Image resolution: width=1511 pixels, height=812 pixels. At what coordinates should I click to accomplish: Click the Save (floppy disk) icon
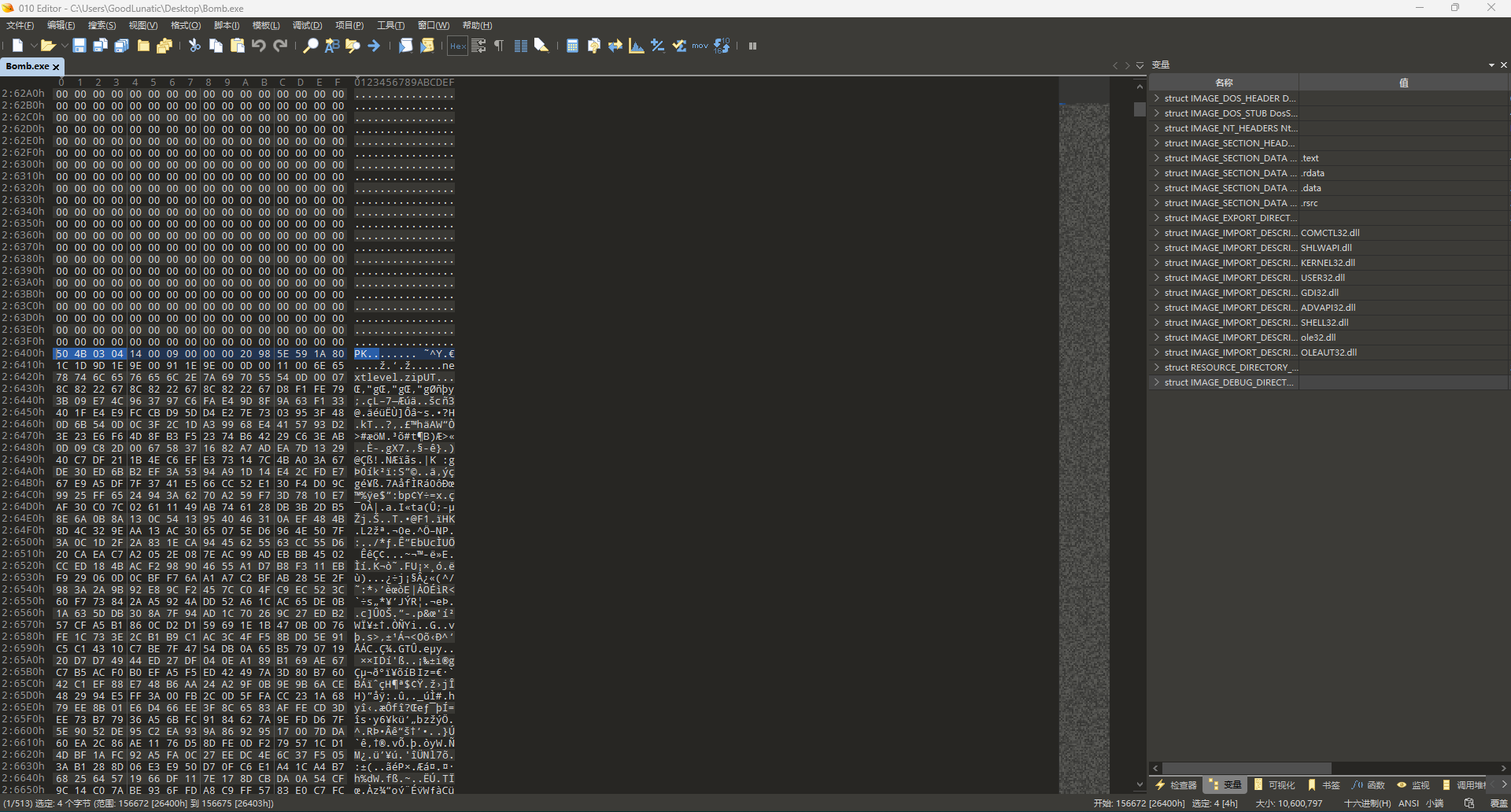point(79,46)
